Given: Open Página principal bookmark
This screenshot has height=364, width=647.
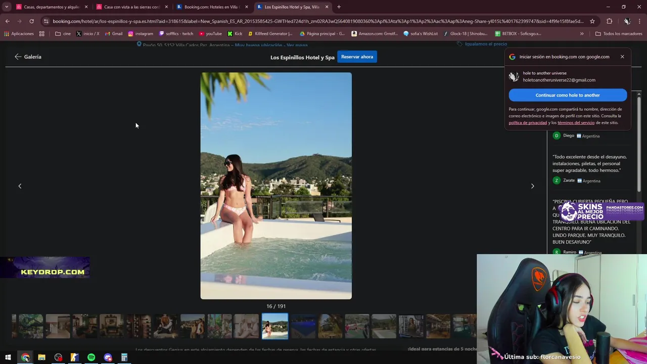Looking at the screenshot, I should click(322, 34).
